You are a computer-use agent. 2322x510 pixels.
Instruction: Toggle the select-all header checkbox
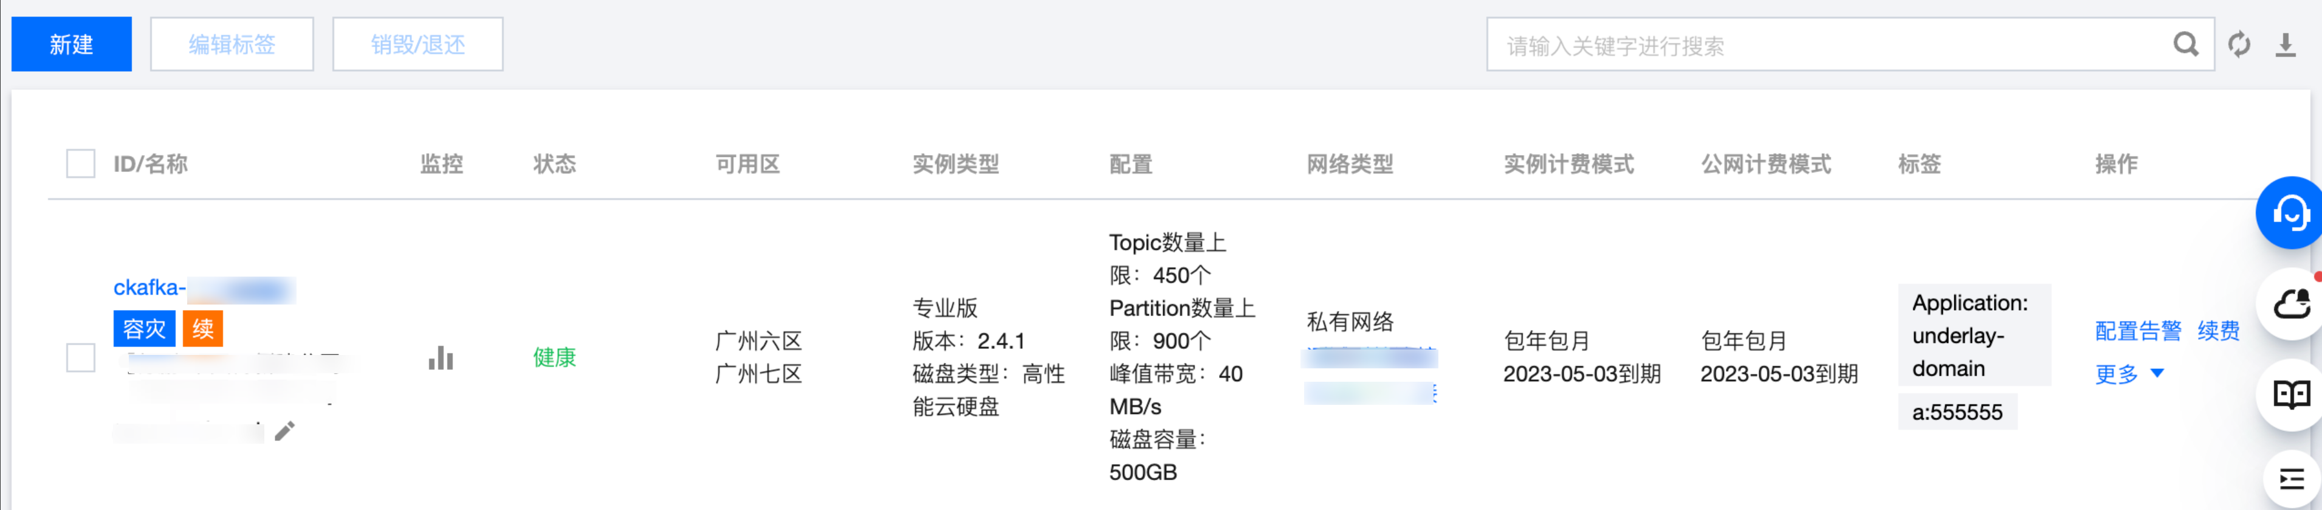coord(80,164)
